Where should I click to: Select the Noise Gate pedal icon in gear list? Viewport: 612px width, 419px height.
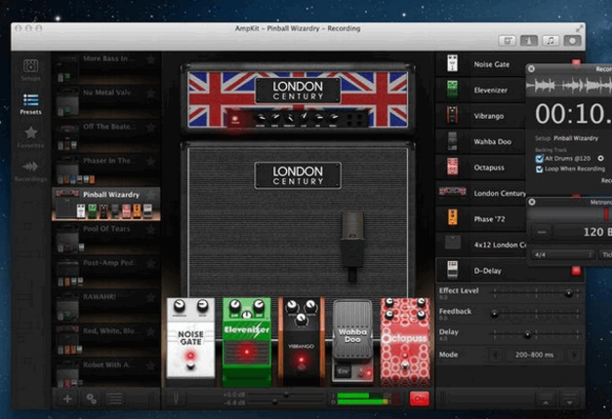[x=452, y=63]
